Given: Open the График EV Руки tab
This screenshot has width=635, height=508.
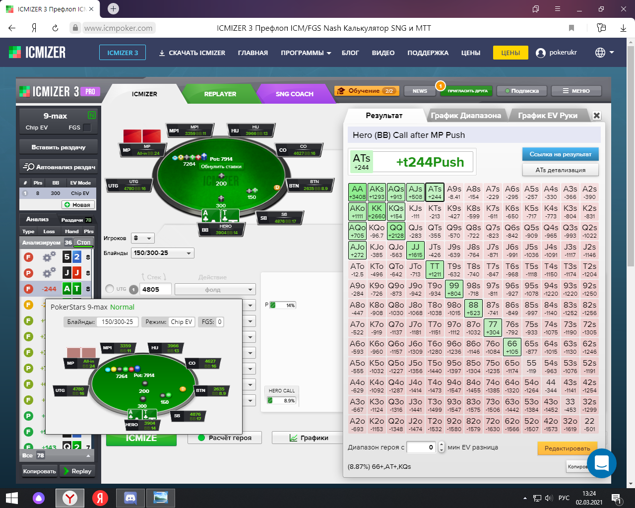Looking at the screenshot, I should tap(548, 116).
